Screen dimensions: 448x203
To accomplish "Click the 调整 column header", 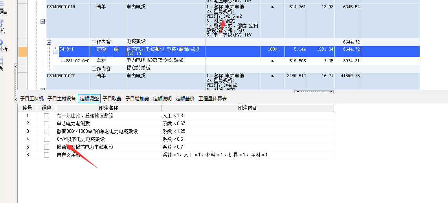I will [x=47, y=108].
